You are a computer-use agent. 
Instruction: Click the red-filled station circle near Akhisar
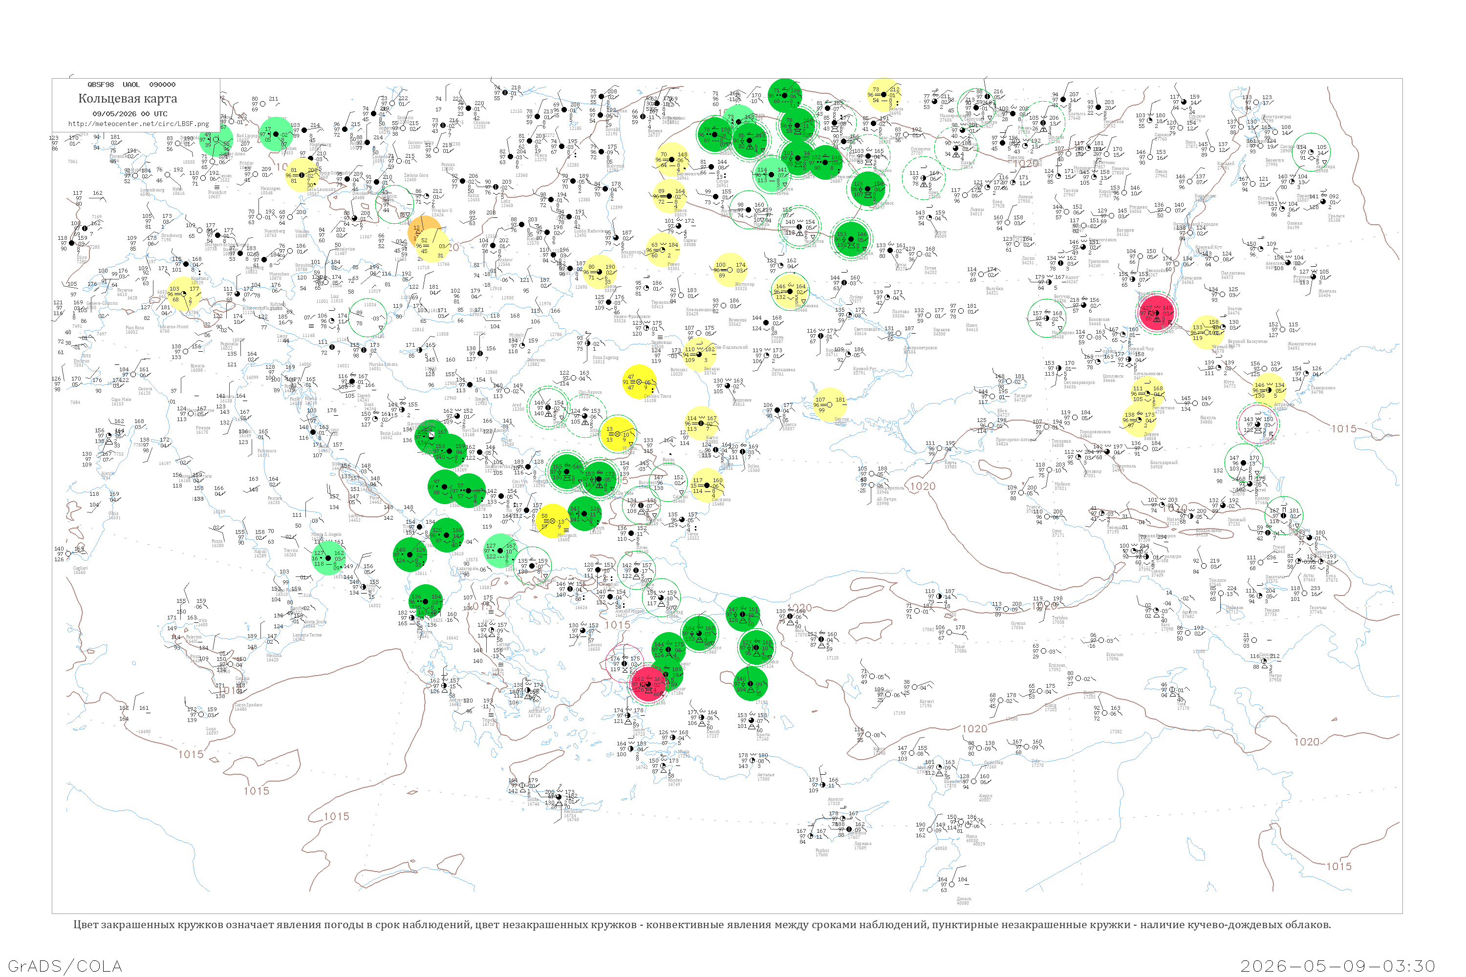[648, 684]
